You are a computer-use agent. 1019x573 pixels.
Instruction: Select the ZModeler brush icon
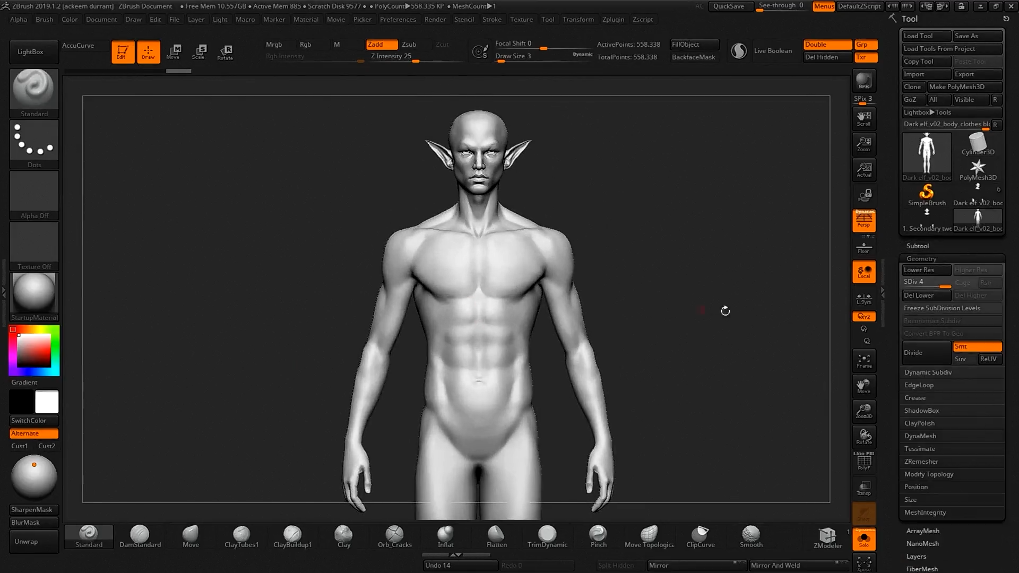click(x=827, y=536)
